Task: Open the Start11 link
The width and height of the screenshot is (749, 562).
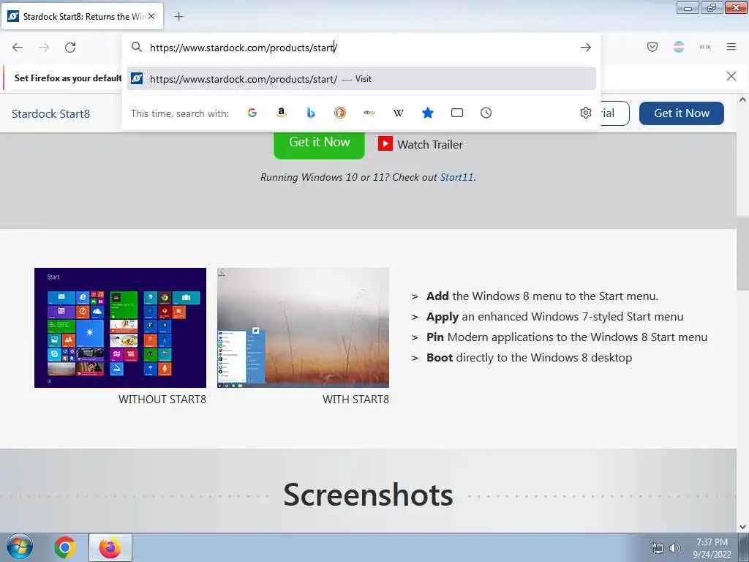Action: point(456,177)
